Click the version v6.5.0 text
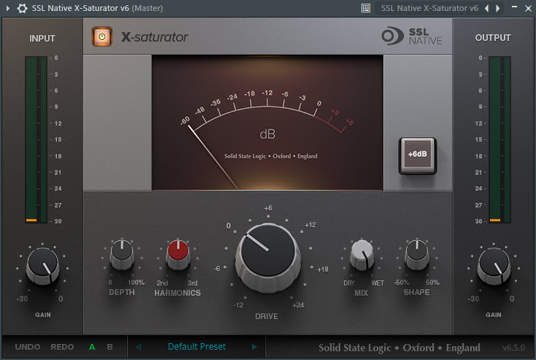 514,348
